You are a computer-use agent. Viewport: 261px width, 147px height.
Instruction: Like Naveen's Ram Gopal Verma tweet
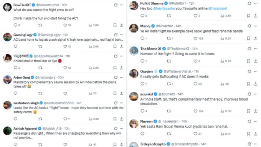point(195,134)
